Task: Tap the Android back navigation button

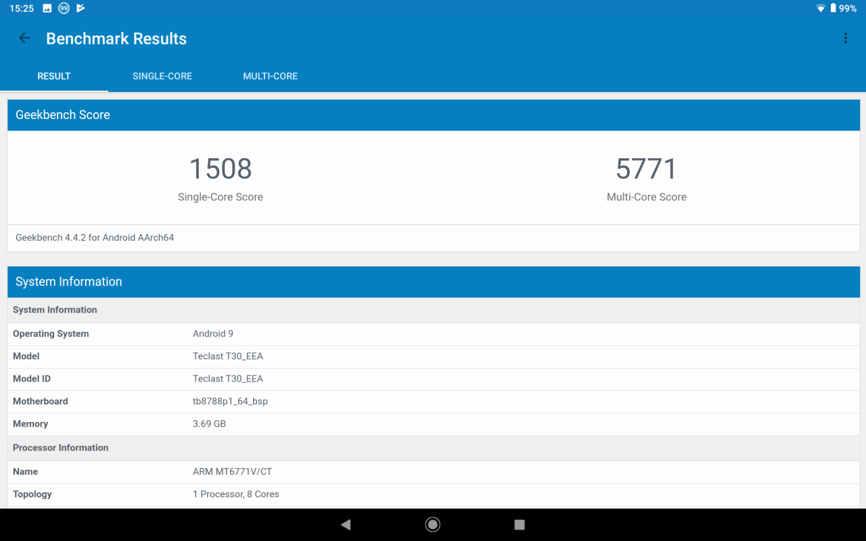Action: pyautogui.click(x=346, y=525)
